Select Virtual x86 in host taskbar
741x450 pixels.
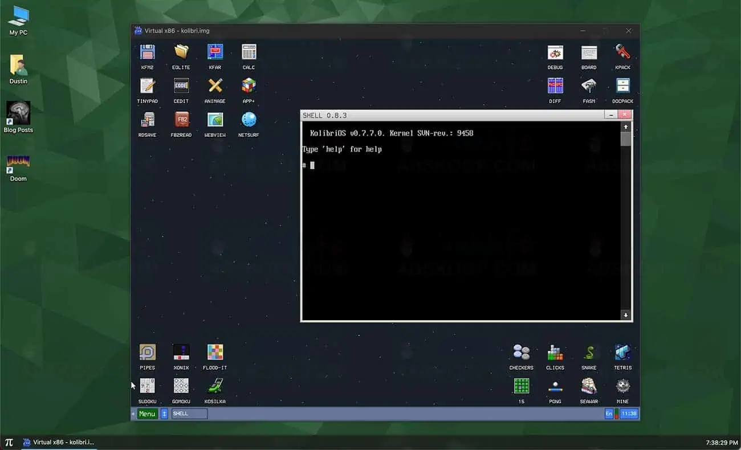tap(59, 442)
